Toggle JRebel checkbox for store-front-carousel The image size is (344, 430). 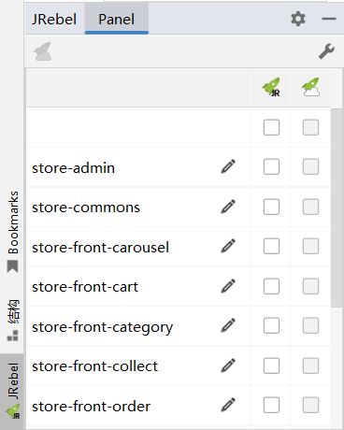pos(271,246)
